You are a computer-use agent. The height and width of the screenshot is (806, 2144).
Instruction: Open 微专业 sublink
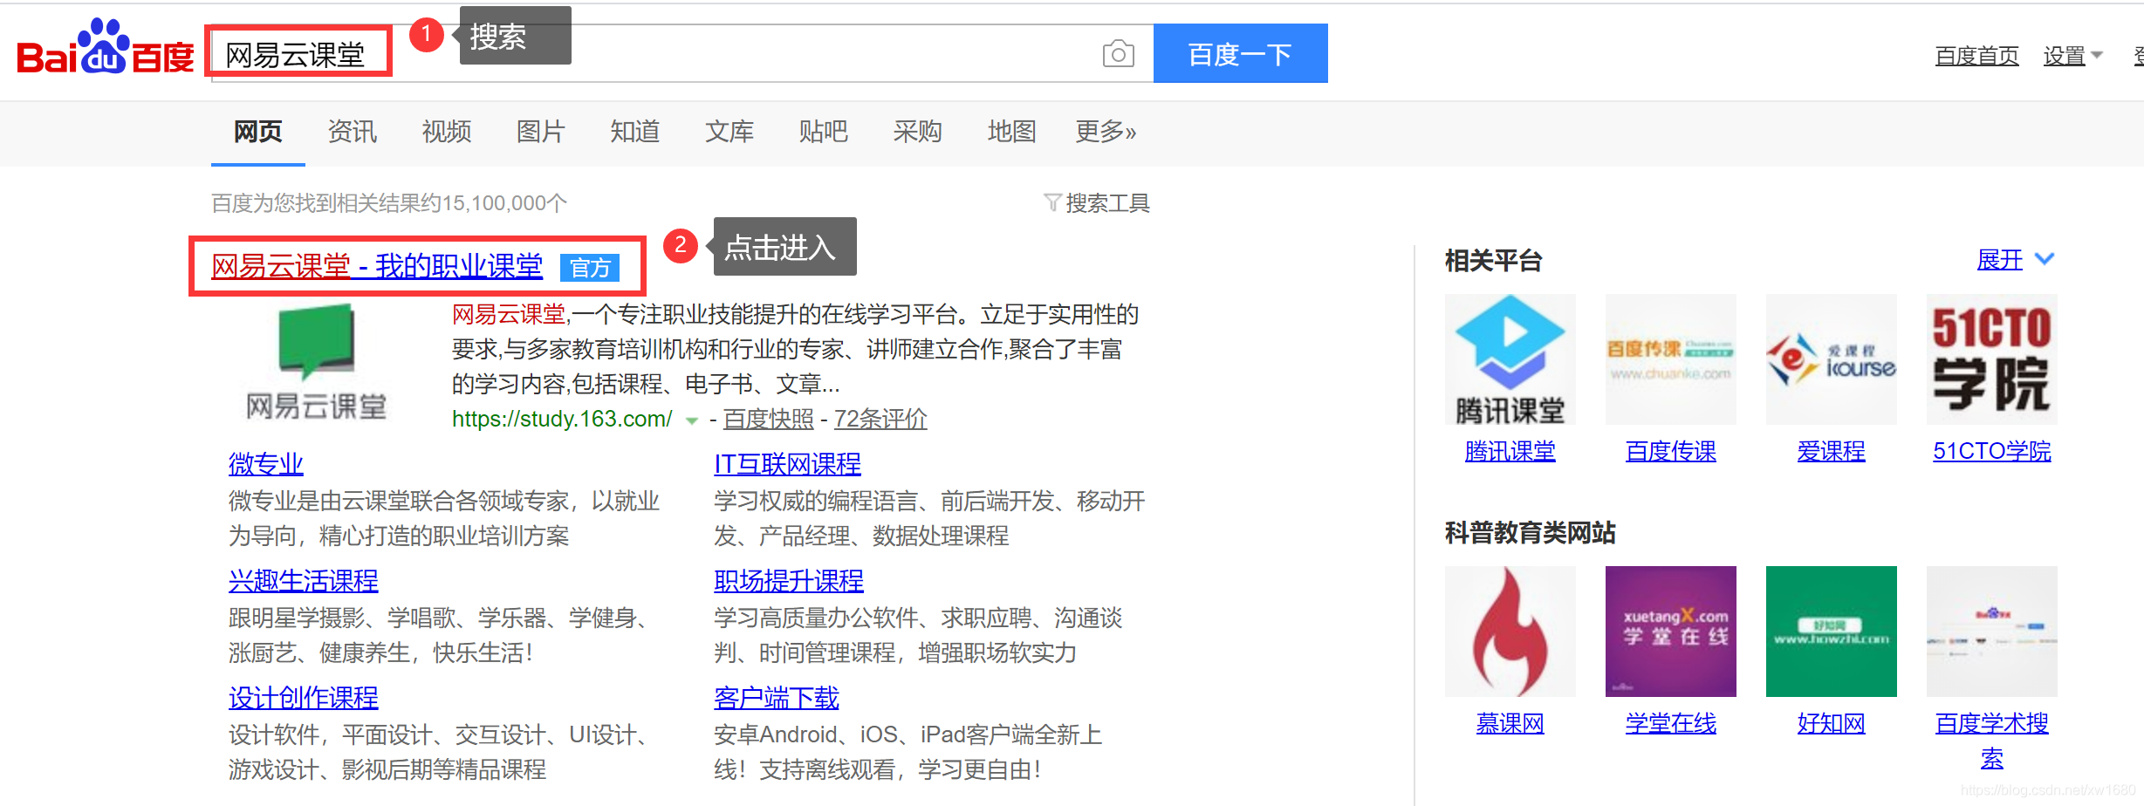[266, 464]
